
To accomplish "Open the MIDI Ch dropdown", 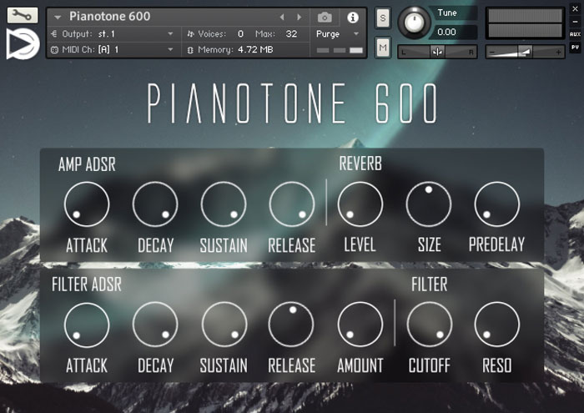I will (170, 49).
